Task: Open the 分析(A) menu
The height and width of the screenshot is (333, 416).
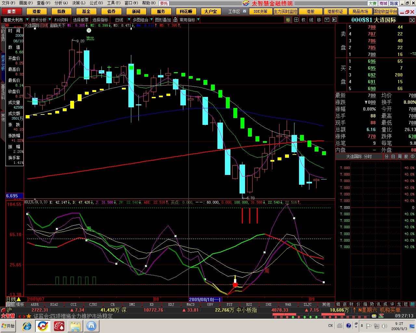Action: tap(61, 3)
